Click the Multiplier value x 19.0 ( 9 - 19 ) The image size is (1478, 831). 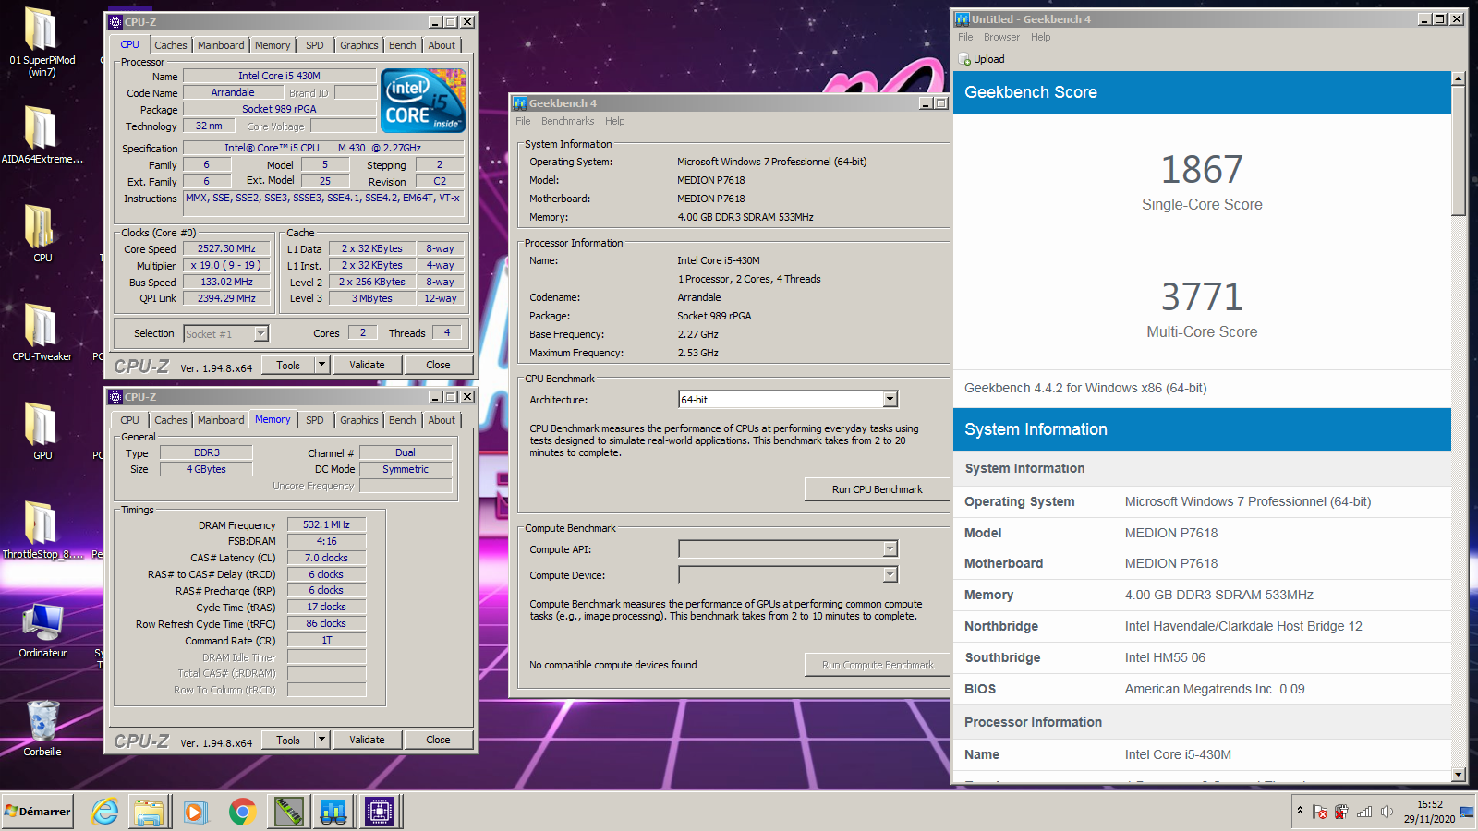226,265
